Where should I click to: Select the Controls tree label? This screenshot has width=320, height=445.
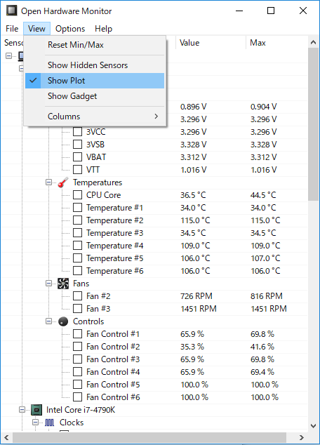click(x=88, y=321)
